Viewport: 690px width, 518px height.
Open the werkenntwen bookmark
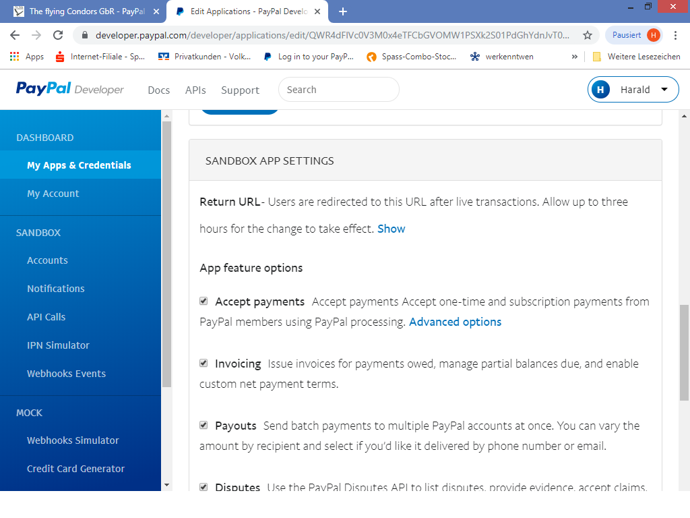(501, 57)
